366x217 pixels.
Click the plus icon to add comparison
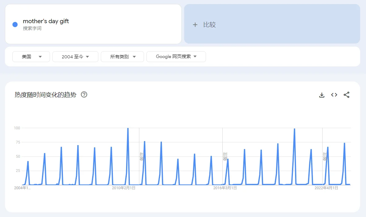coord(195,25)
